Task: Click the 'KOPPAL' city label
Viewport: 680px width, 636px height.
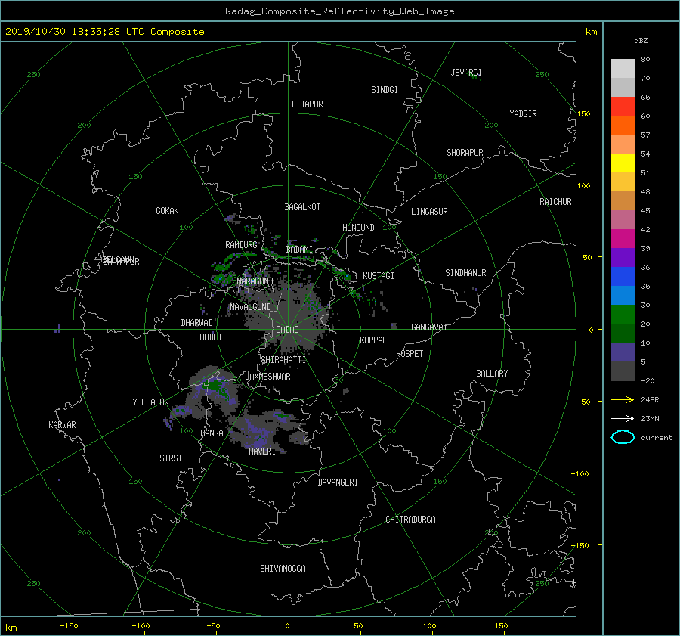Action: click(x=373, y=340)
